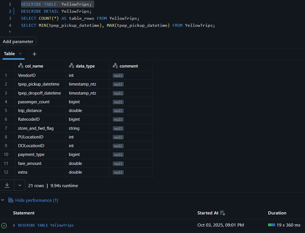The image size is (305, 233).
Task: Select the VendorID cell
Action: pos(40,75)
